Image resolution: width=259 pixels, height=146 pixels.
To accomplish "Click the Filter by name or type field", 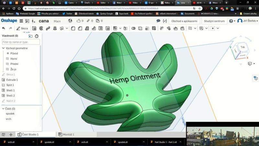I will coord(21,42).
